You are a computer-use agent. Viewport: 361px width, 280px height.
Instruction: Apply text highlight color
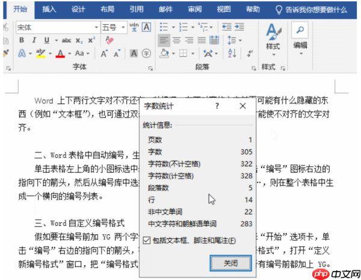(41, 53)
